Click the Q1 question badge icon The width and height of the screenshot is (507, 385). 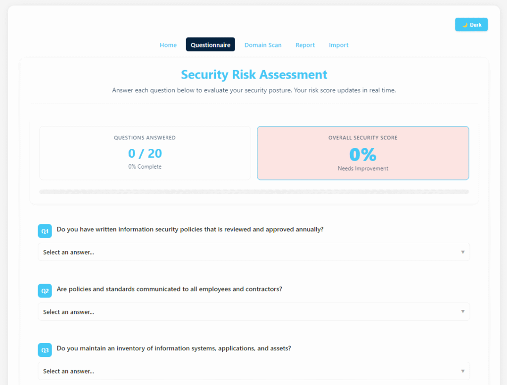[45, 231]
